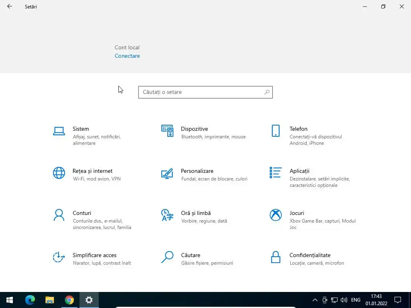Open the Conturi person icon

(59, 215)
